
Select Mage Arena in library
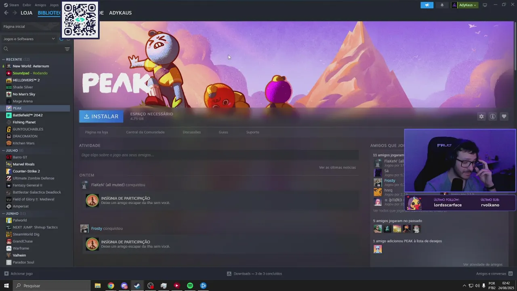[x=23, y=101]
